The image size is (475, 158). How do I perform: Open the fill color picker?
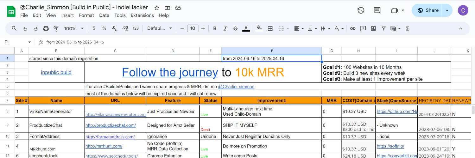click(x=259, y=28)
